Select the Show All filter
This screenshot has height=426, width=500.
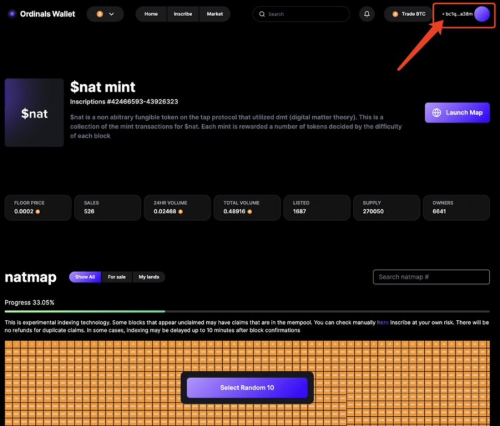tap(85, 277)
